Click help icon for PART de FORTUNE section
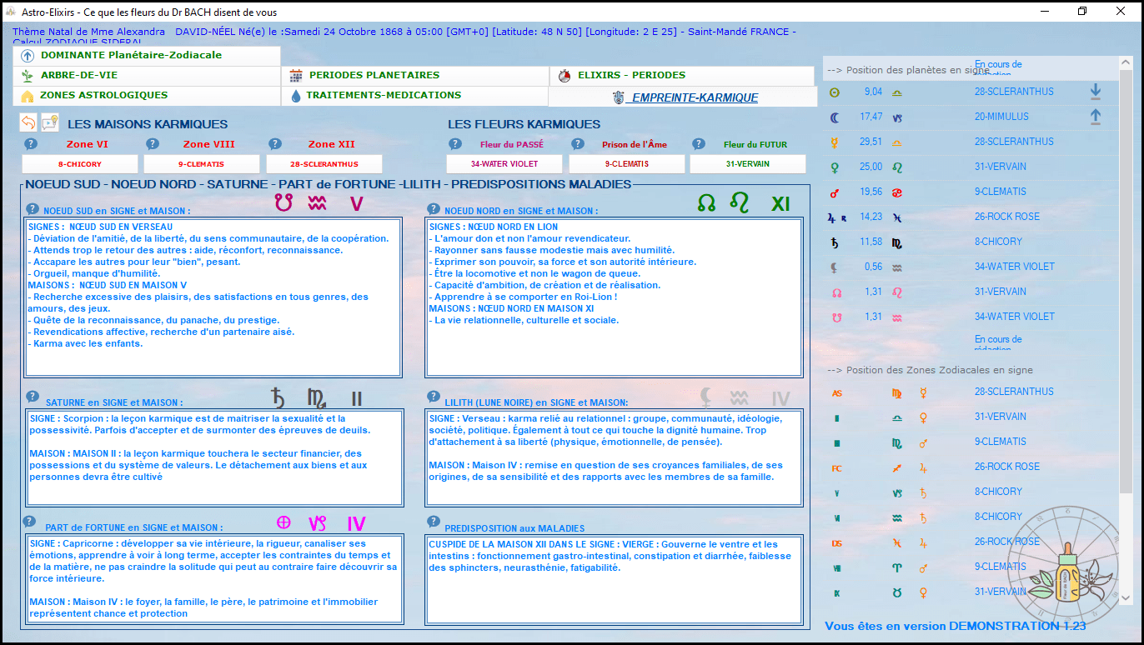Screen dimensions: 1144x645 click(x=29, y=522)
